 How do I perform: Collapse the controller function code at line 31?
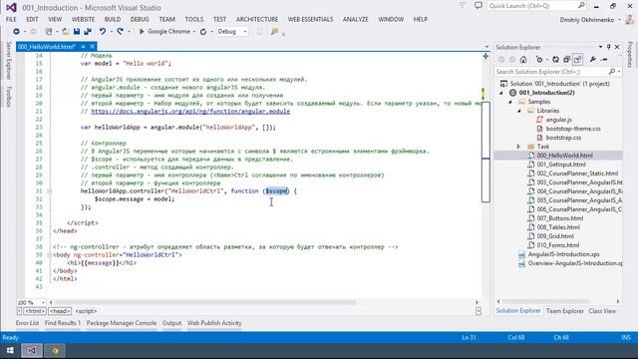pyautogui.click(x=49, y=190)
